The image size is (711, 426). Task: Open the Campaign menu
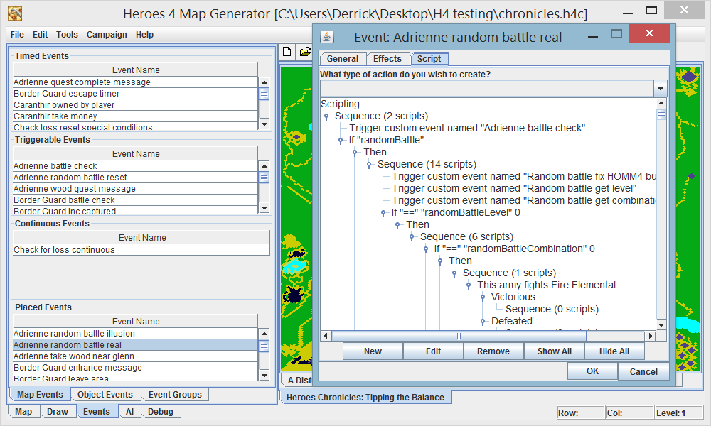pos(107,34)
